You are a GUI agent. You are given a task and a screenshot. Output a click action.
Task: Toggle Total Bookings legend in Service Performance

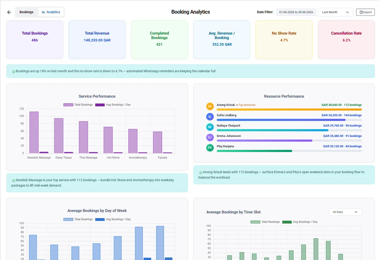(78, 105)
